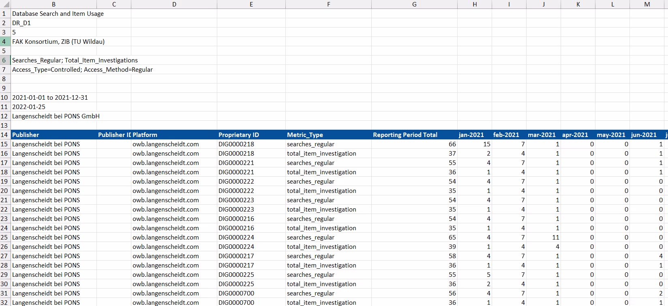Click jun-2021 value 2 in row 31

pos(647,293)
